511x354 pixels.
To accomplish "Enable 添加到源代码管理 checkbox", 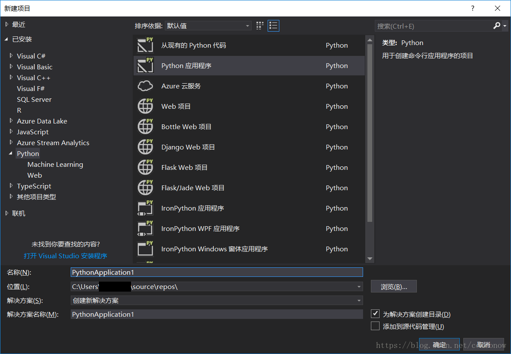I will click(x=375, y=326).
